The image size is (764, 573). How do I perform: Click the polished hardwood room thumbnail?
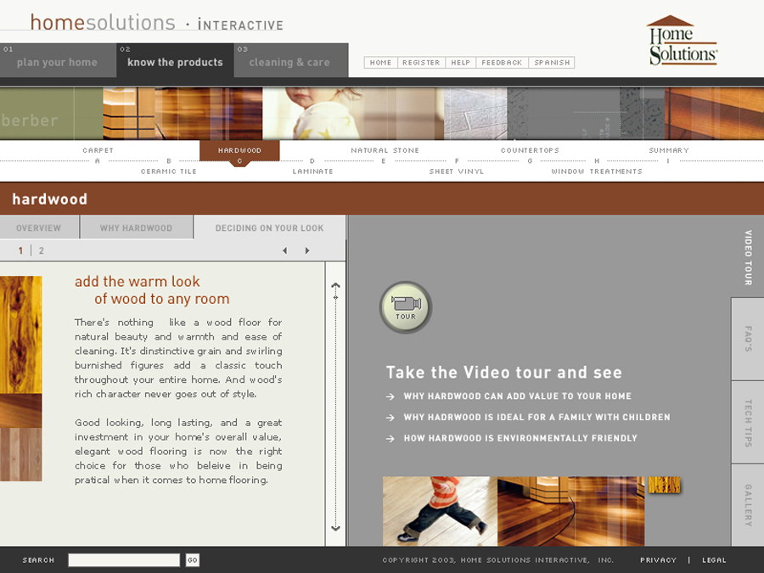coord(571,511)
